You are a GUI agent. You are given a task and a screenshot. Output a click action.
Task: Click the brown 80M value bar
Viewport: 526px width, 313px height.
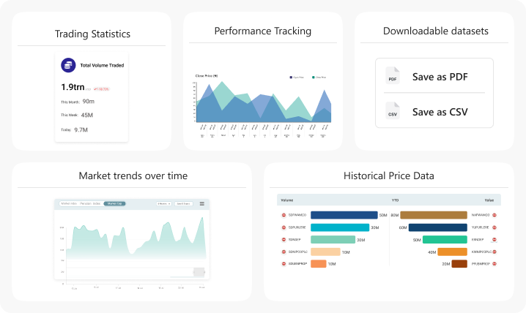click(x=434, y=215)
